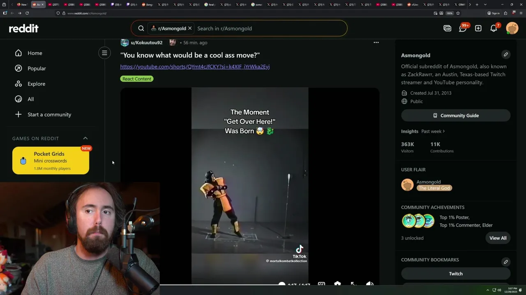The width and height of the screenshot is (526, 295).
Task: Collapse the Games on Reddit section
Action: (x=85, y=138)
